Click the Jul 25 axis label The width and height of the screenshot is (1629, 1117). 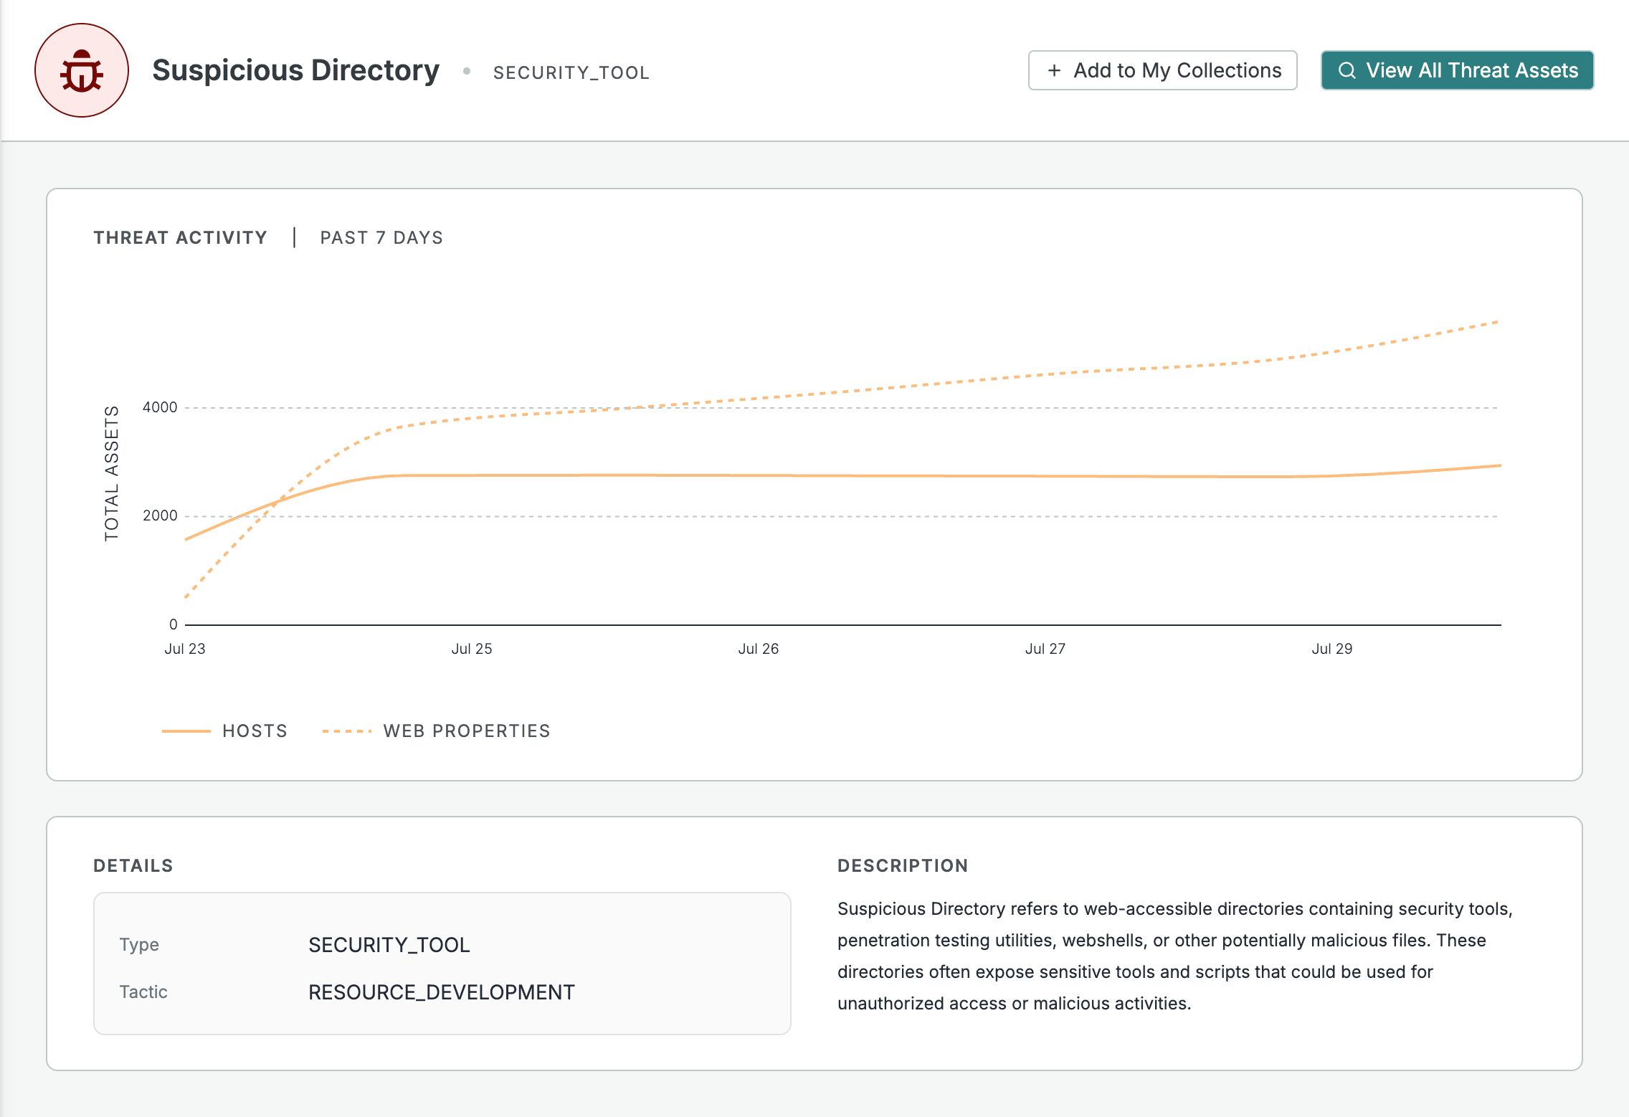coord(472,648)
